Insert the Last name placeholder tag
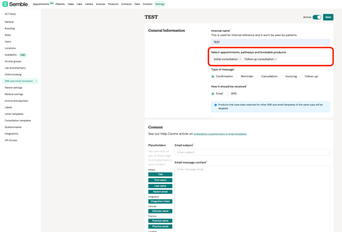 [160, 186]
